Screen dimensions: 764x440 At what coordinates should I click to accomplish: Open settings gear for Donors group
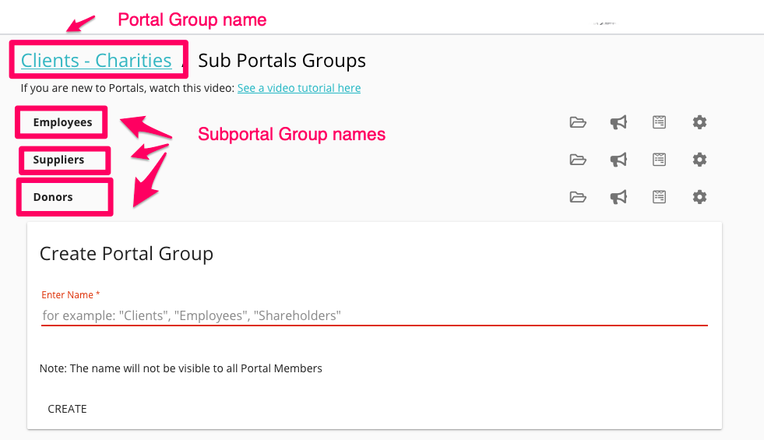coord(699,197)
